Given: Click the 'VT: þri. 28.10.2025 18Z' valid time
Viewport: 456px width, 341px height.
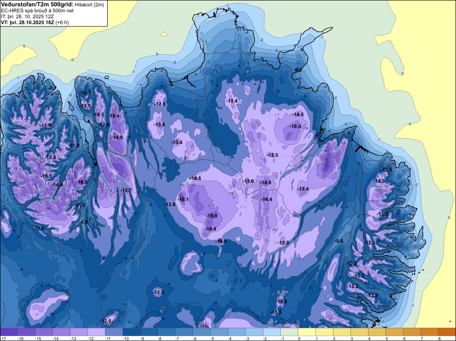Looking at the screenshot, I should tap(28, 22).
